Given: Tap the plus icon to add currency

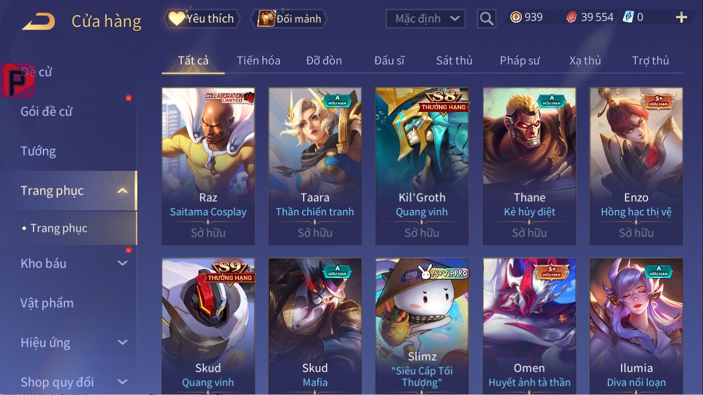Looking at the screenshot, I should coord(682,18).
